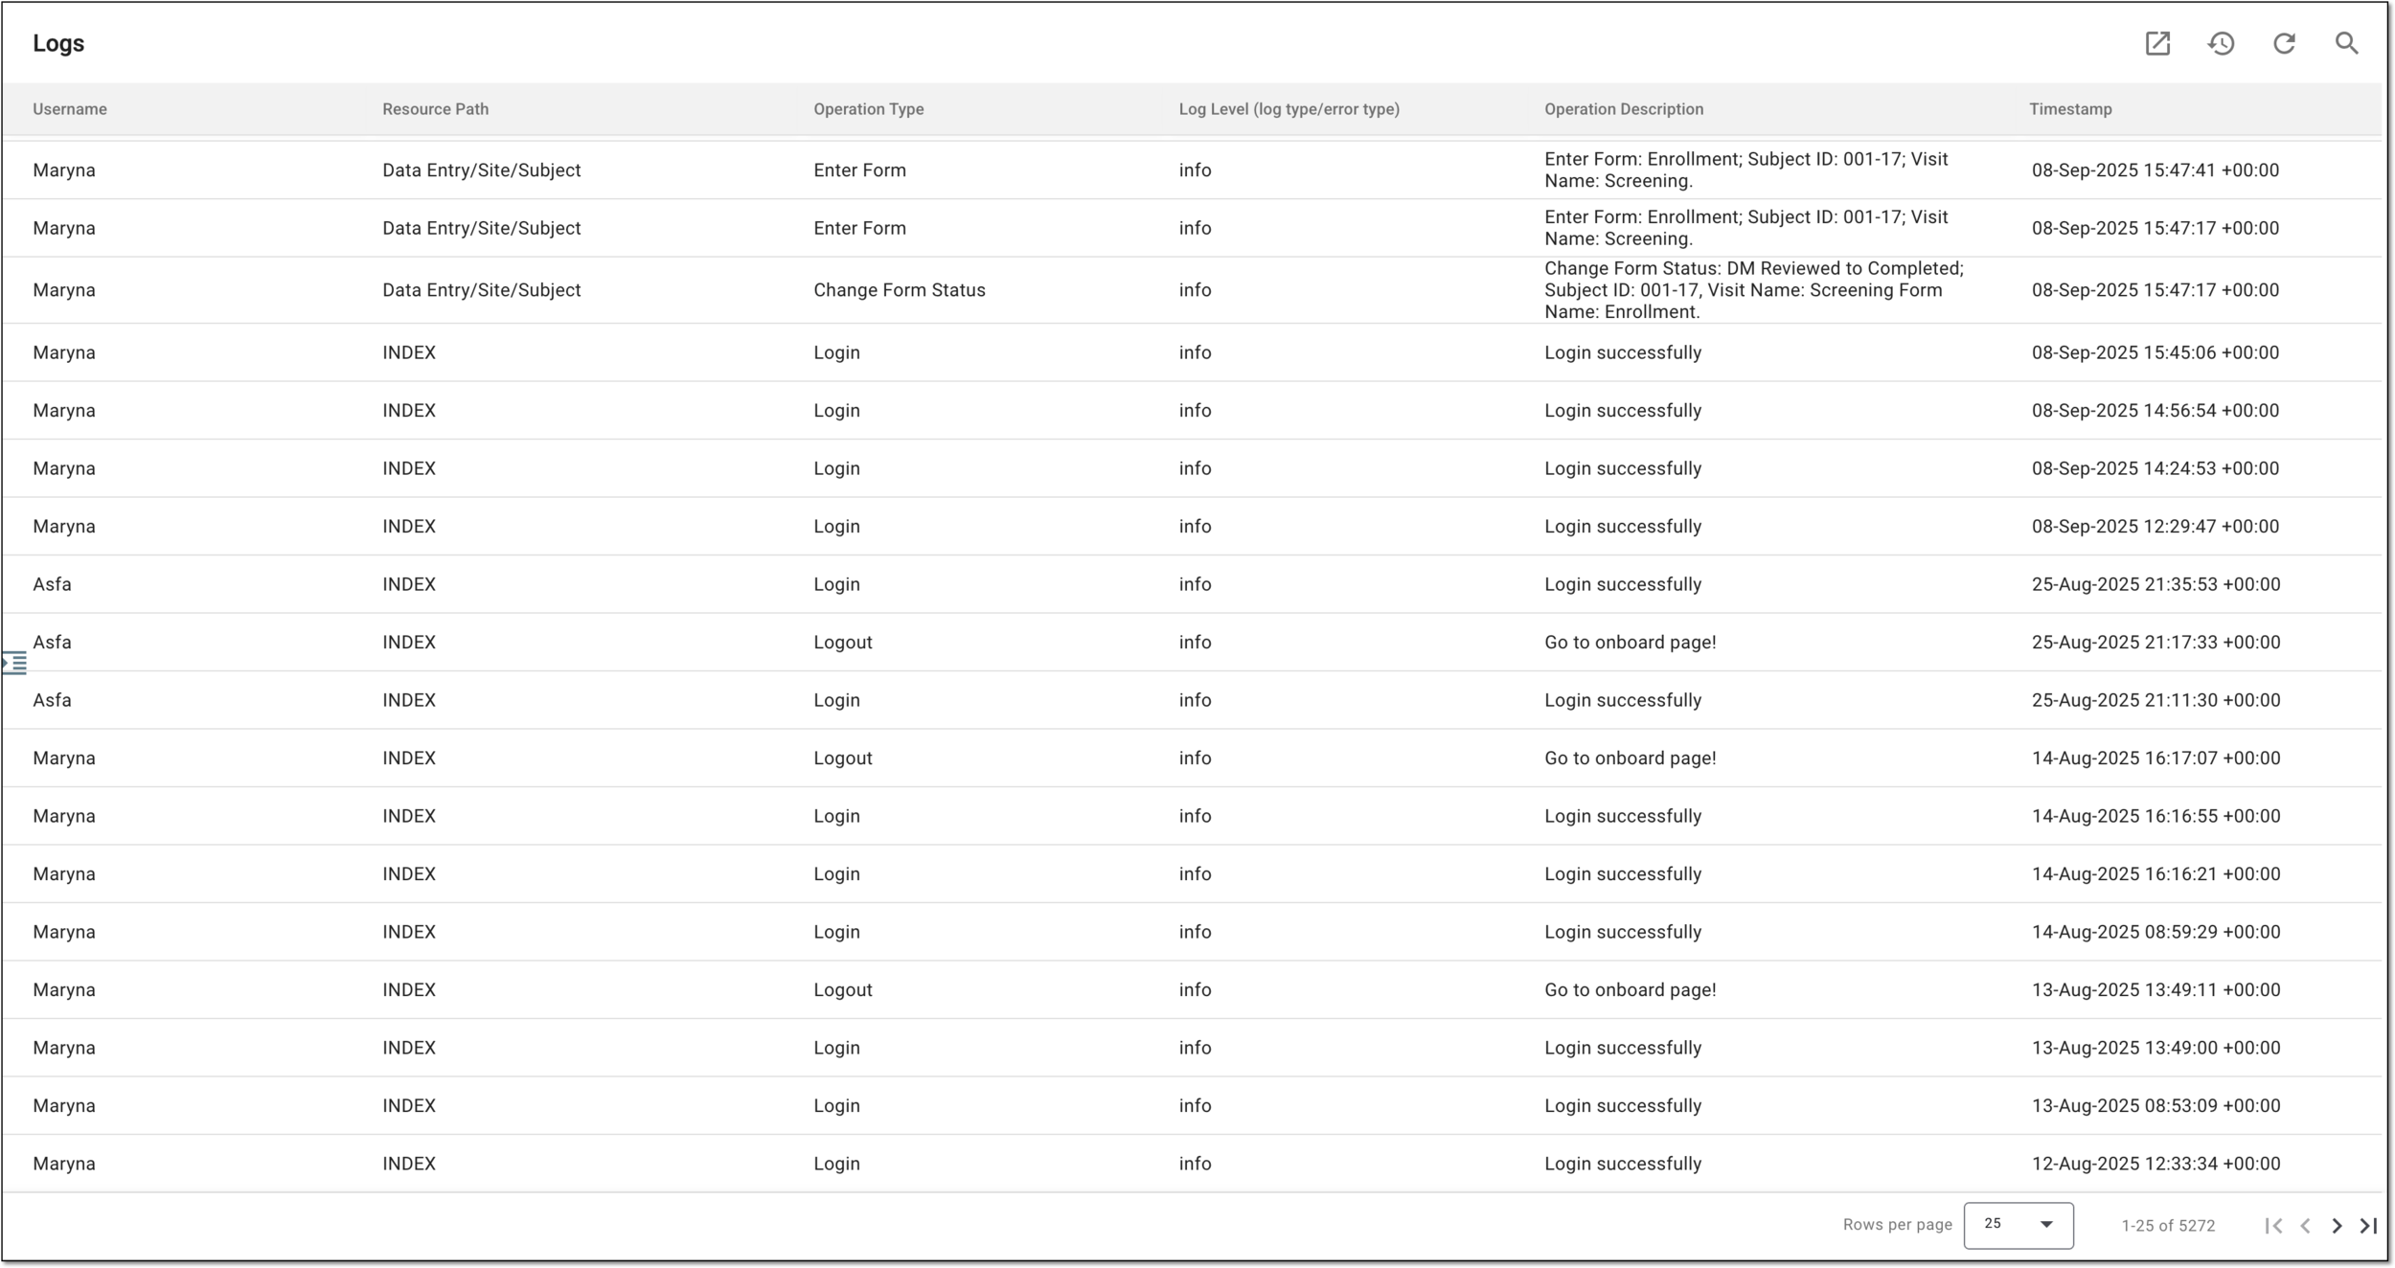Open the search magnifier icon
This screenshot has height=1268, width=2395.
pyautogui.click(x=2346, y=43)
